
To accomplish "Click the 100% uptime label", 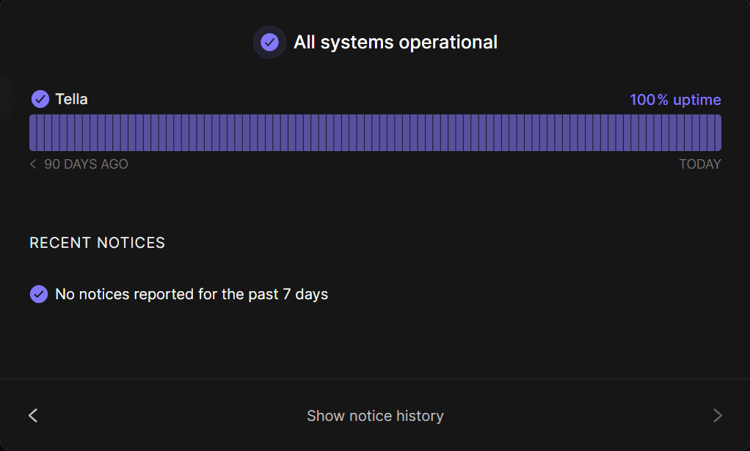I will pos(675,100).
